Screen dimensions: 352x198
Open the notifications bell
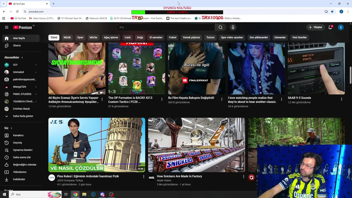330,27
